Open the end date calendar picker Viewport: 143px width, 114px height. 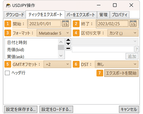pos(133,24)
